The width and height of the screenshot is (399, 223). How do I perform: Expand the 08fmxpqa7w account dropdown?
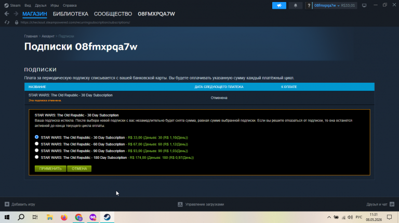pyautogui.click(x=327, y=5)
